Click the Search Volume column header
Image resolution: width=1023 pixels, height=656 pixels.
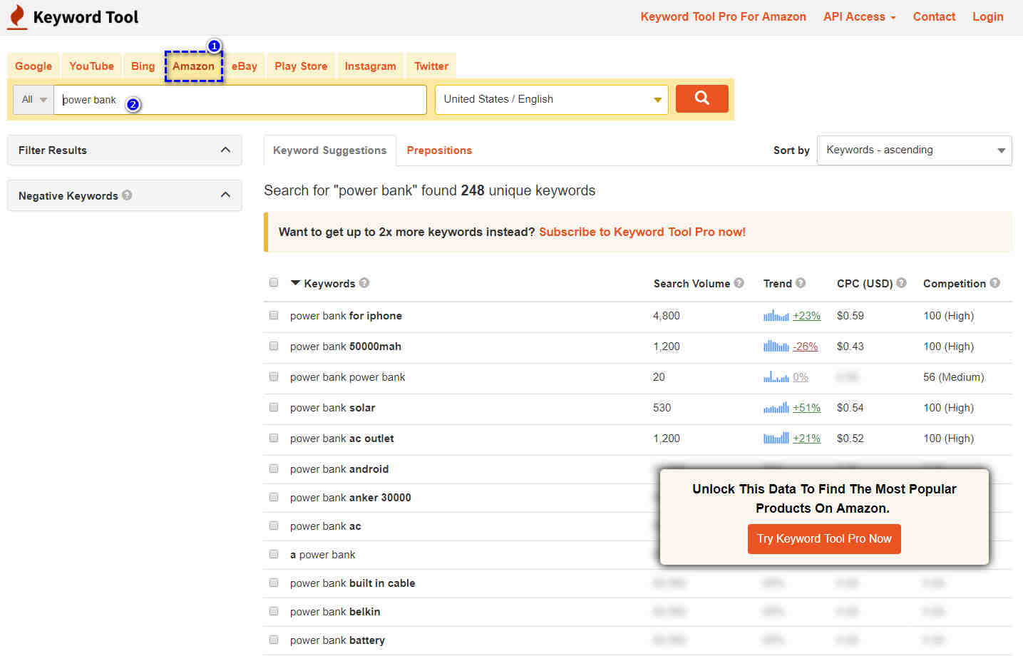click(x=692, y=283)
